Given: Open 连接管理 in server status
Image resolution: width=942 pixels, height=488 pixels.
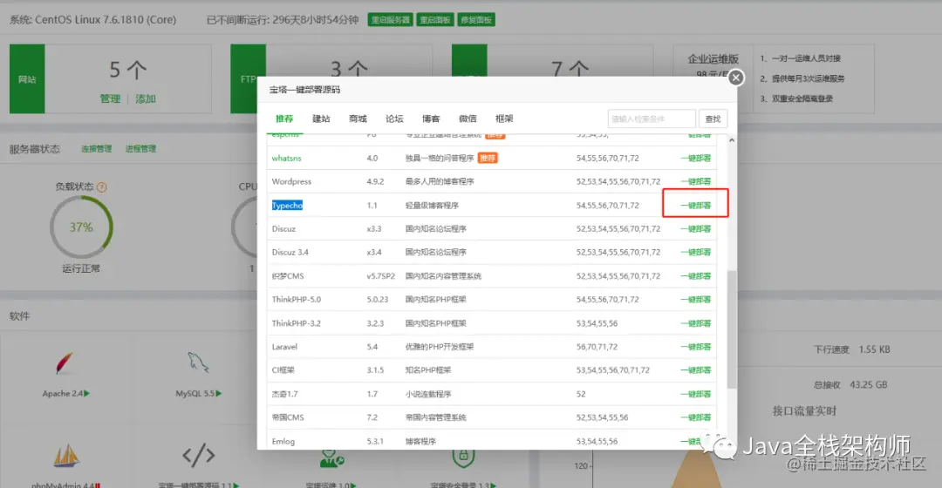Looking at the screenshot, I should [97, 149].
